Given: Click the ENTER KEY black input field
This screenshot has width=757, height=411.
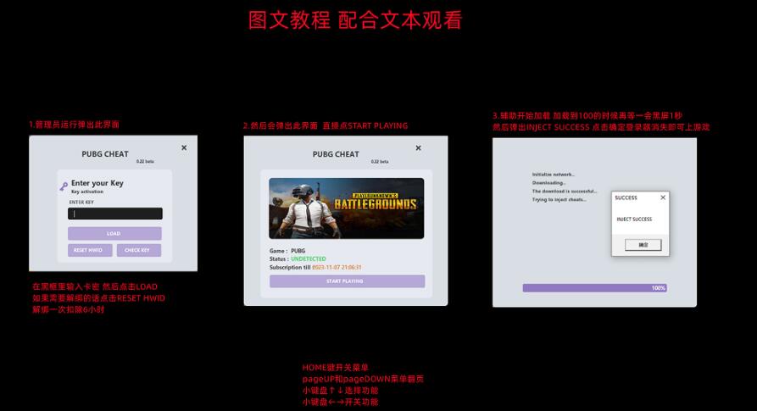Looking at the screenshot, I should click(115, 214).
